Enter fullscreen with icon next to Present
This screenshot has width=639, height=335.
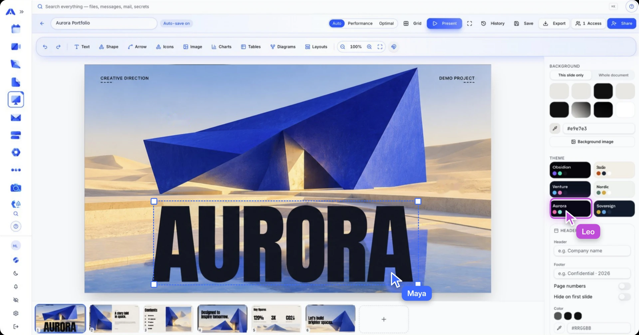469,23
